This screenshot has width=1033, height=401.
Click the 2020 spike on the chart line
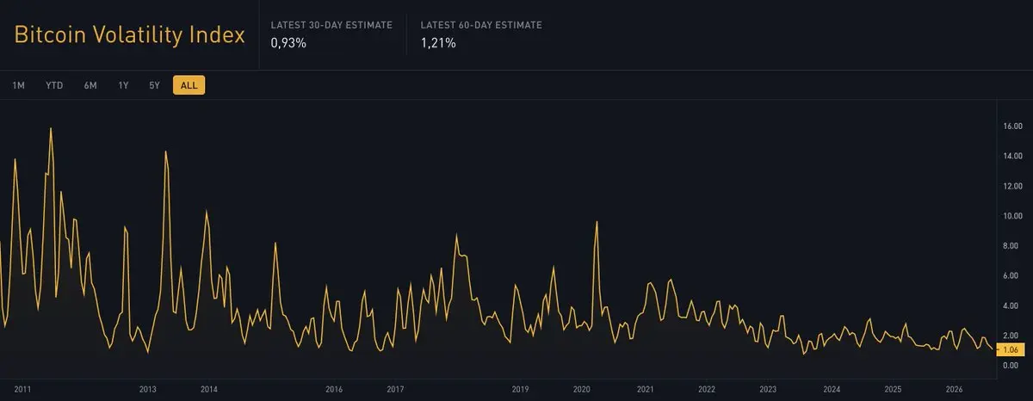point(596,222)
